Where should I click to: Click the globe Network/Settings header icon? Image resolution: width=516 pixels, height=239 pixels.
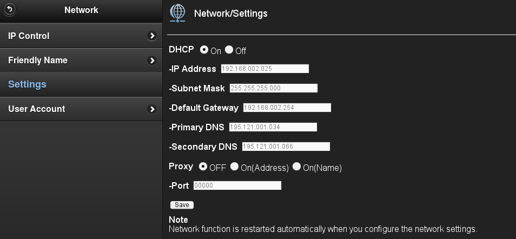(x=177, y=12)
